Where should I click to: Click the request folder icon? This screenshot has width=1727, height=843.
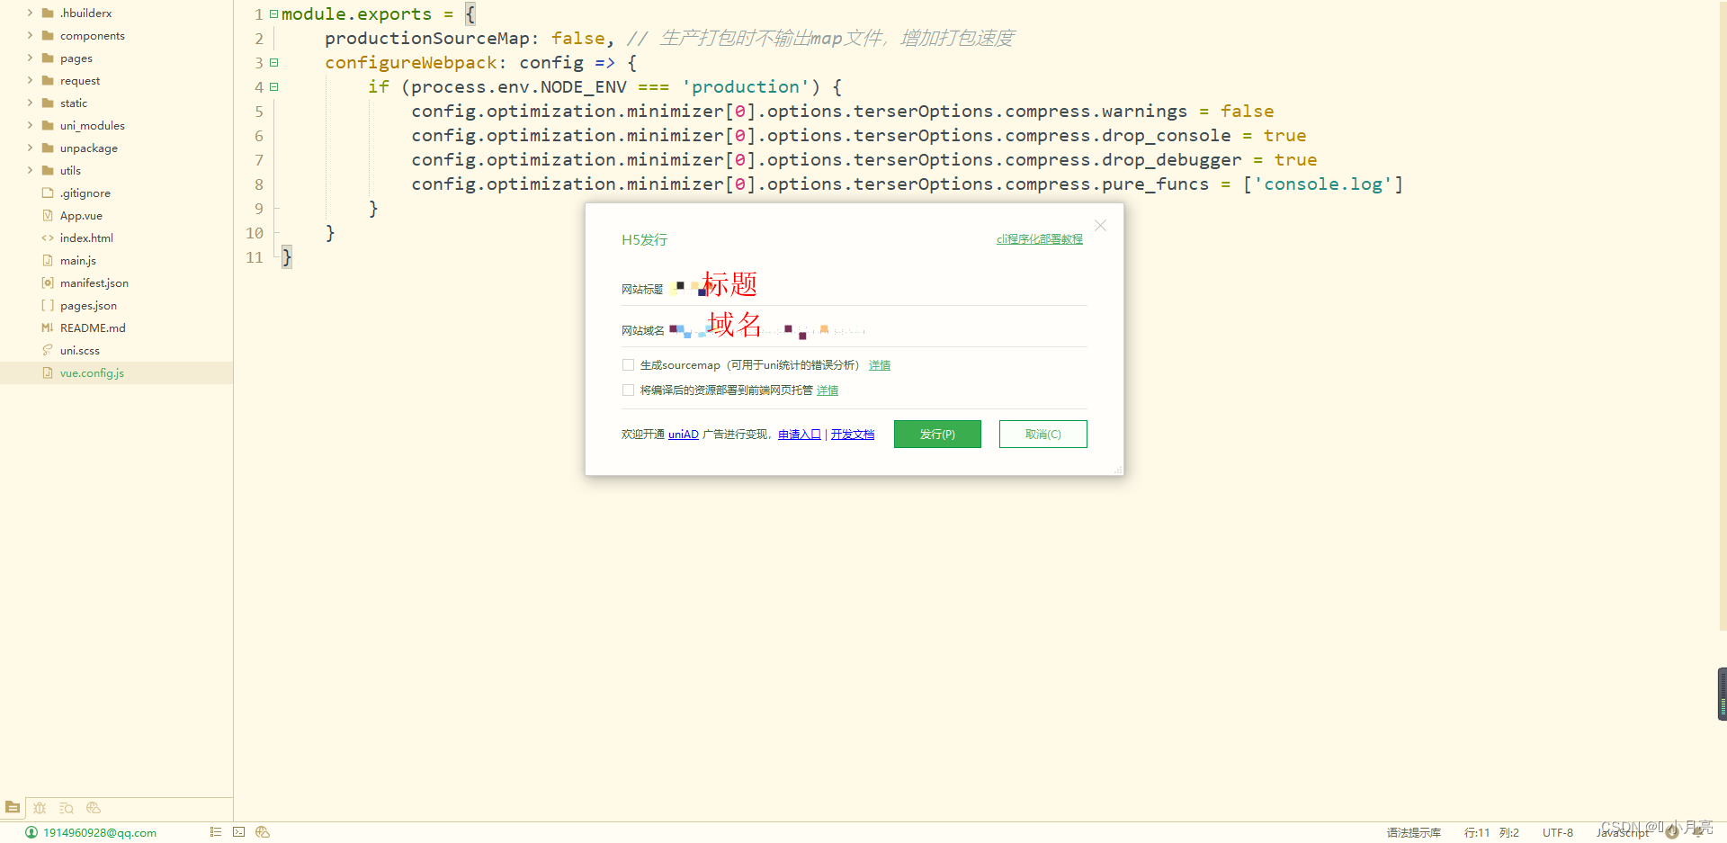pyautogui.click(x=48, y=80)
